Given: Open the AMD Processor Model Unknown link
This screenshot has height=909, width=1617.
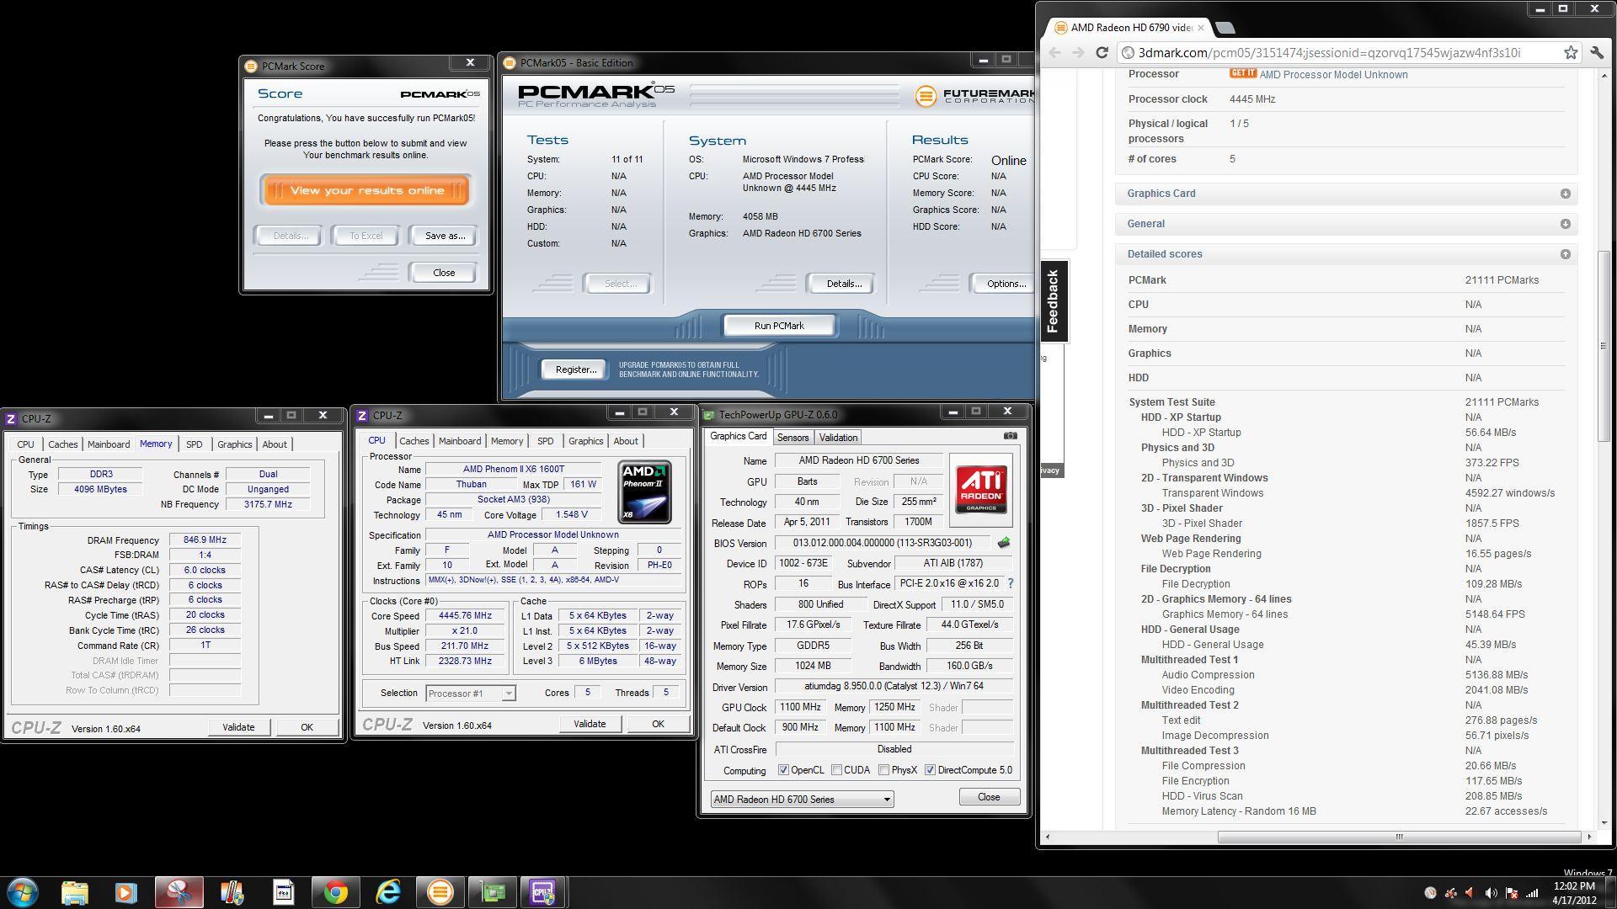Looking at the screenshot, I should (1333, 75).
